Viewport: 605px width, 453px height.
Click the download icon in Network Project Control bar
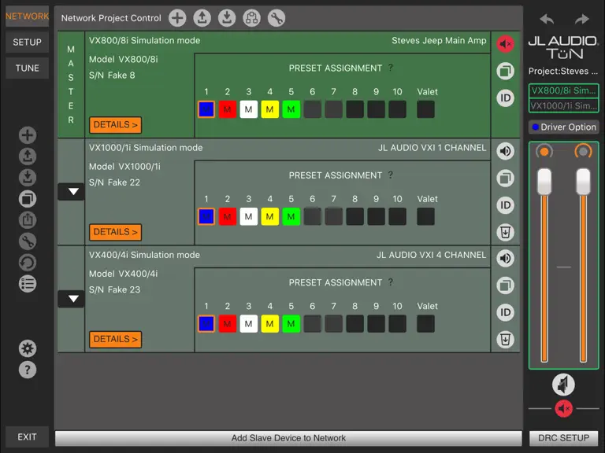pyautogui.click(x=227, y=18)
